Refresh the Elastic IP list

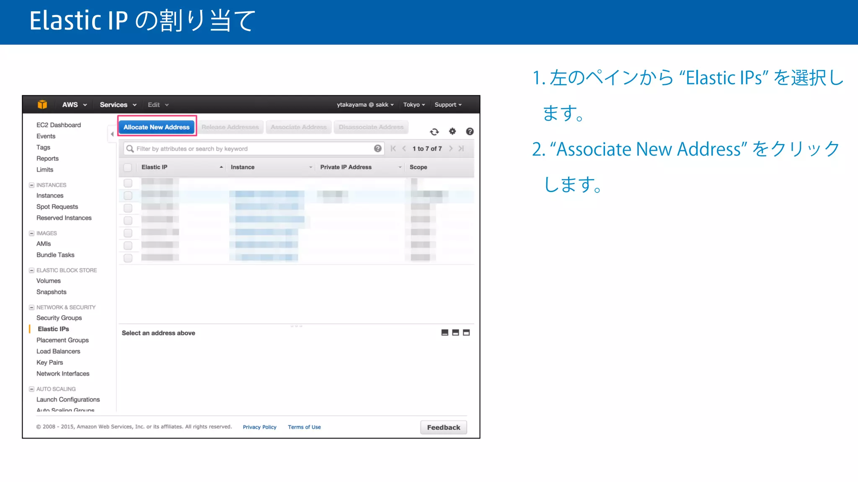click(434, 132)
